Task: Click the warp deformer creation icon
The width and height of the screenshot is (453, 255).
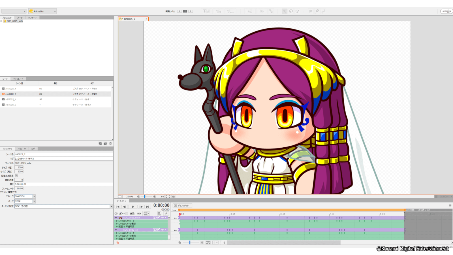Action: click(250, 11)
